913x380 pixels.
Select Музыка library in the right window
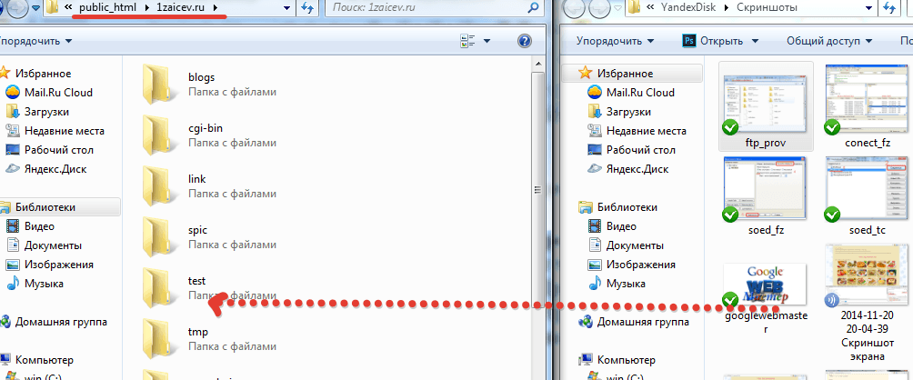click(x=626, y=284)
